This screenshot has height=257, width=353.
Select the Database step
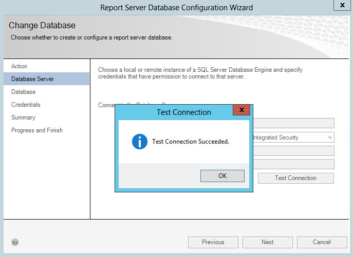46,92
